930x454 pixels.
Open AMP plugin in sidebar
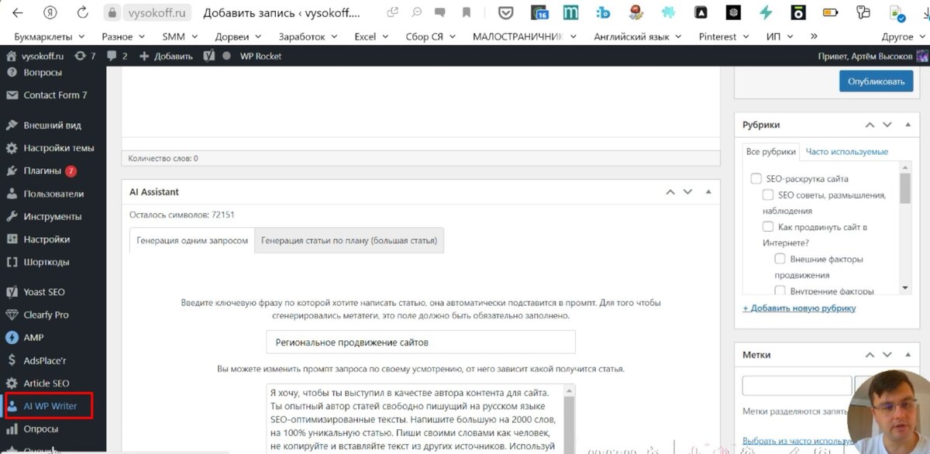[x=33, y=338]
